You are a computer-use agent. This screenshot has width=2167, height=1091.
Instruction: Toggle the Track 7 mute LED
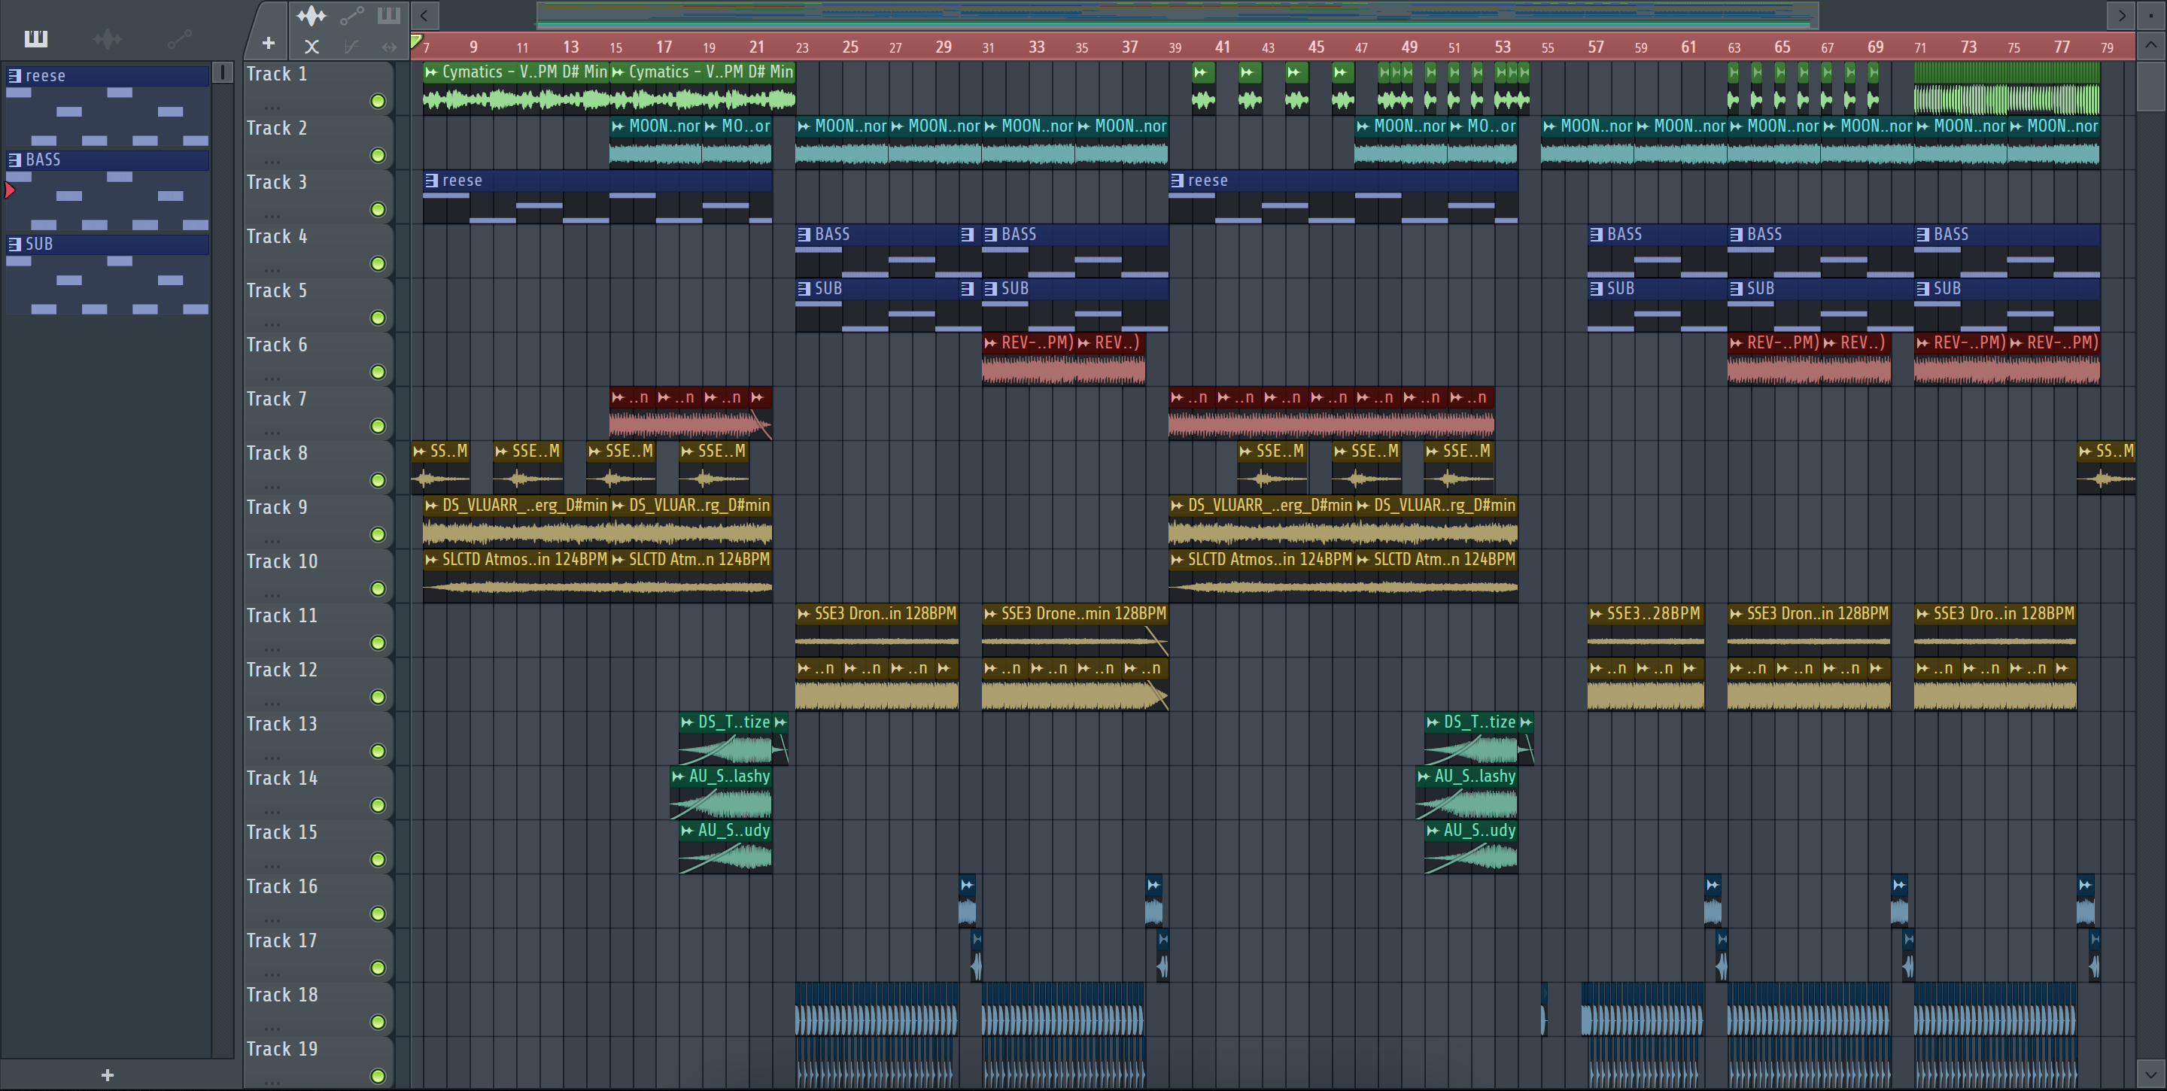[378, 427]
